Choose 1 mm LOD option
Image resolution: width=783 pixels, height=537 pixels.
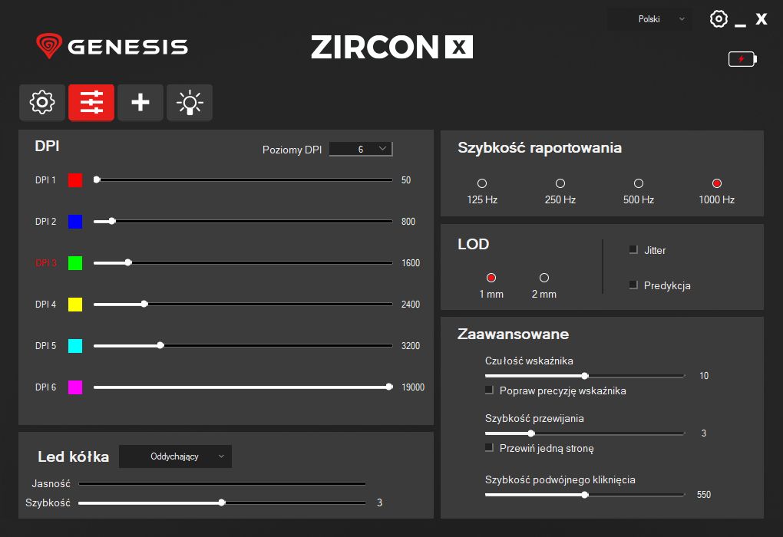click(491, 278)
